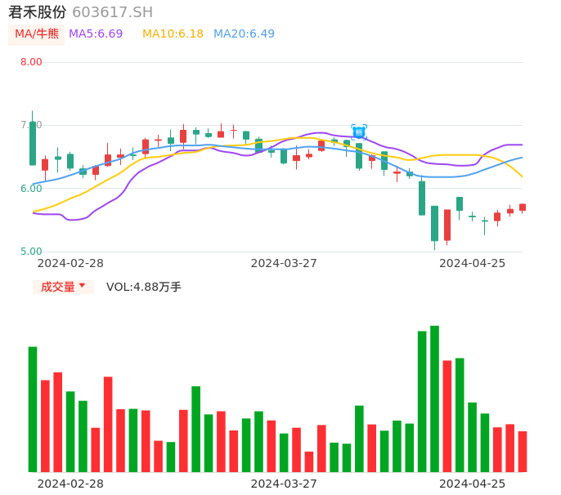Click the 5.00 price axis label

tap(31, 252)
